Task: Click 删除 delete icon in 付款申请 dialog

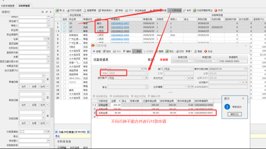Action: [x=124, y=51]
